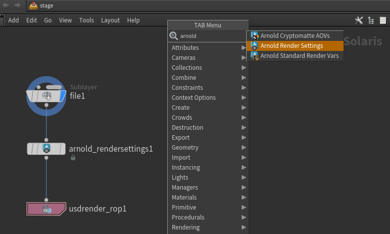Choose Arnold Standard Render Vars from results
Image resolution: width=390 pixels, height=234 pixels.
(295, 56)
